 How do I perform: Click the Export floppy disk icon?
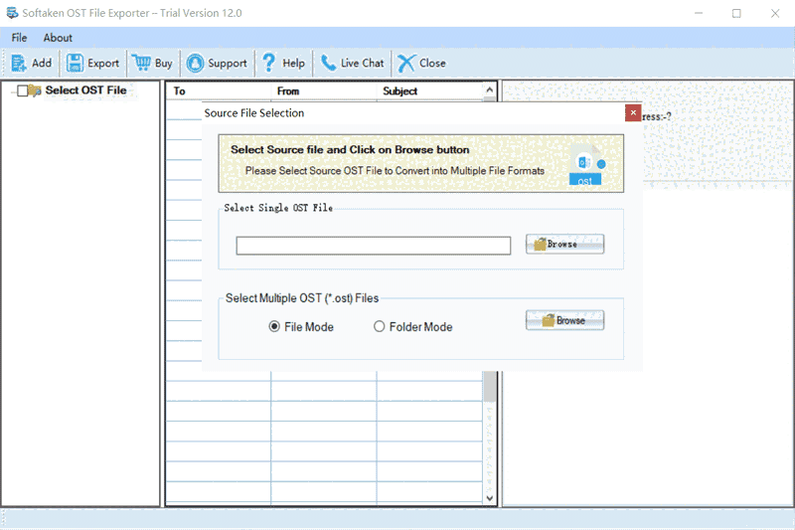[x=76, y=63]
